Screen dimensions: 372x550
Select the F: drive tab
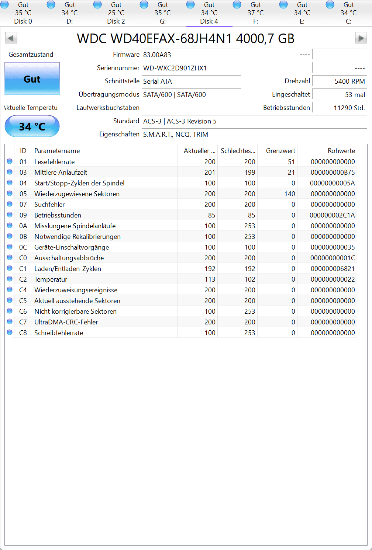pos(256,13)
